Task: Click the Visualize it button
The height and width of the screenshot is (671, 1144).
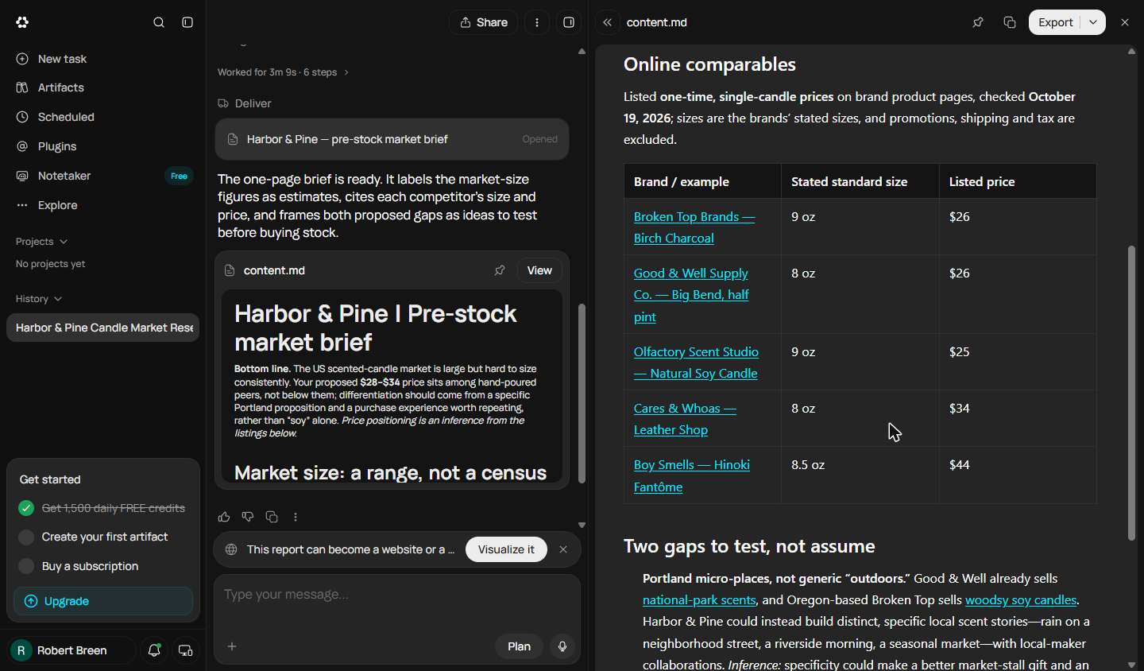Action: (x=506, y=549)
